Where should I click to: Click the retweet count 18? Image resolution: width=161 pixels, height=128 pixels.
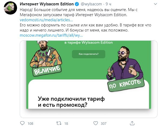[x=66, y=123]
